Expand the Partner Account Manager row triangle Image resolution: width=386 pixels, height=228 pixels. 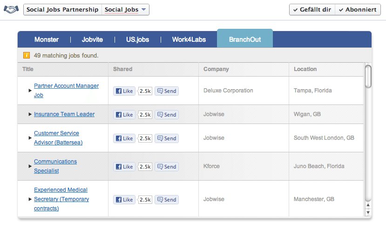(x=30, y=90)
